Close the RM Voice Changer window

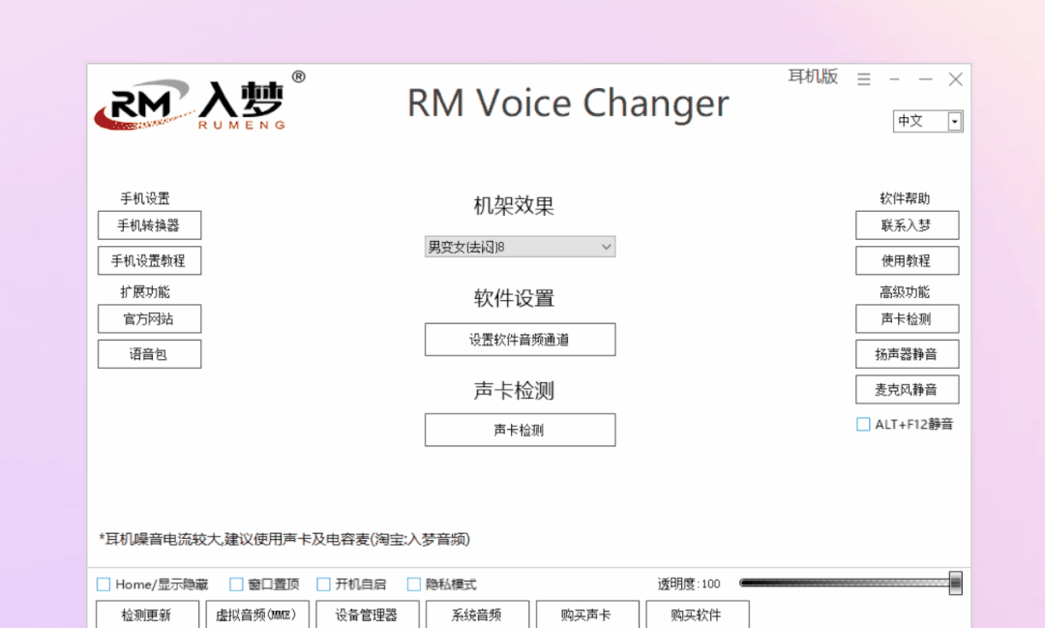[955, 79]
